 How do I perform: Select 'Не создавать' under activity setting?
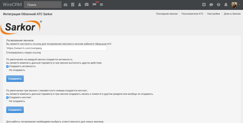coord(7,70)
